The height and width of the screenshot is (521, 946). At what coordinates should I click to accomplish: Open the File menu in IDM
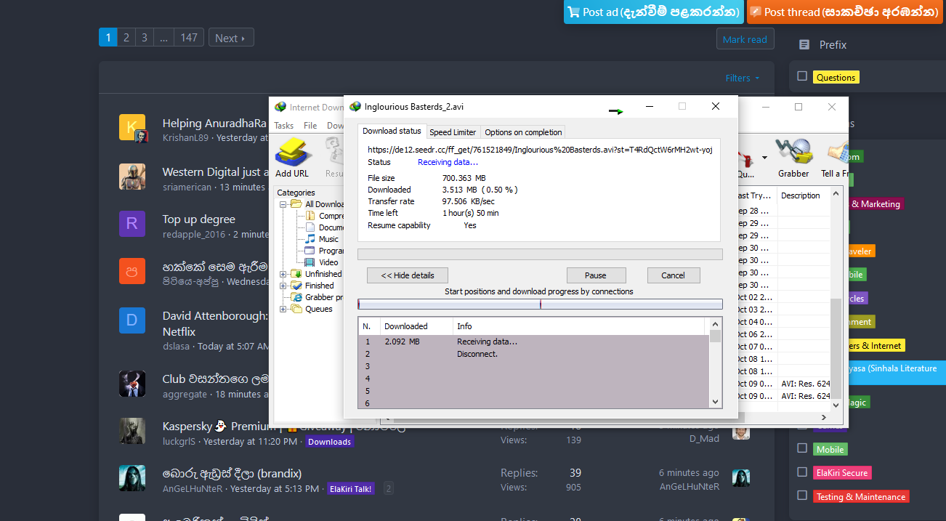point(310,126)
